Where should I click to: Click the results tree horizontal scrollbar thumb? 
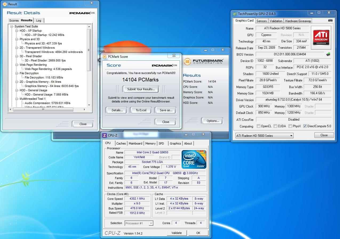point(43,109)
